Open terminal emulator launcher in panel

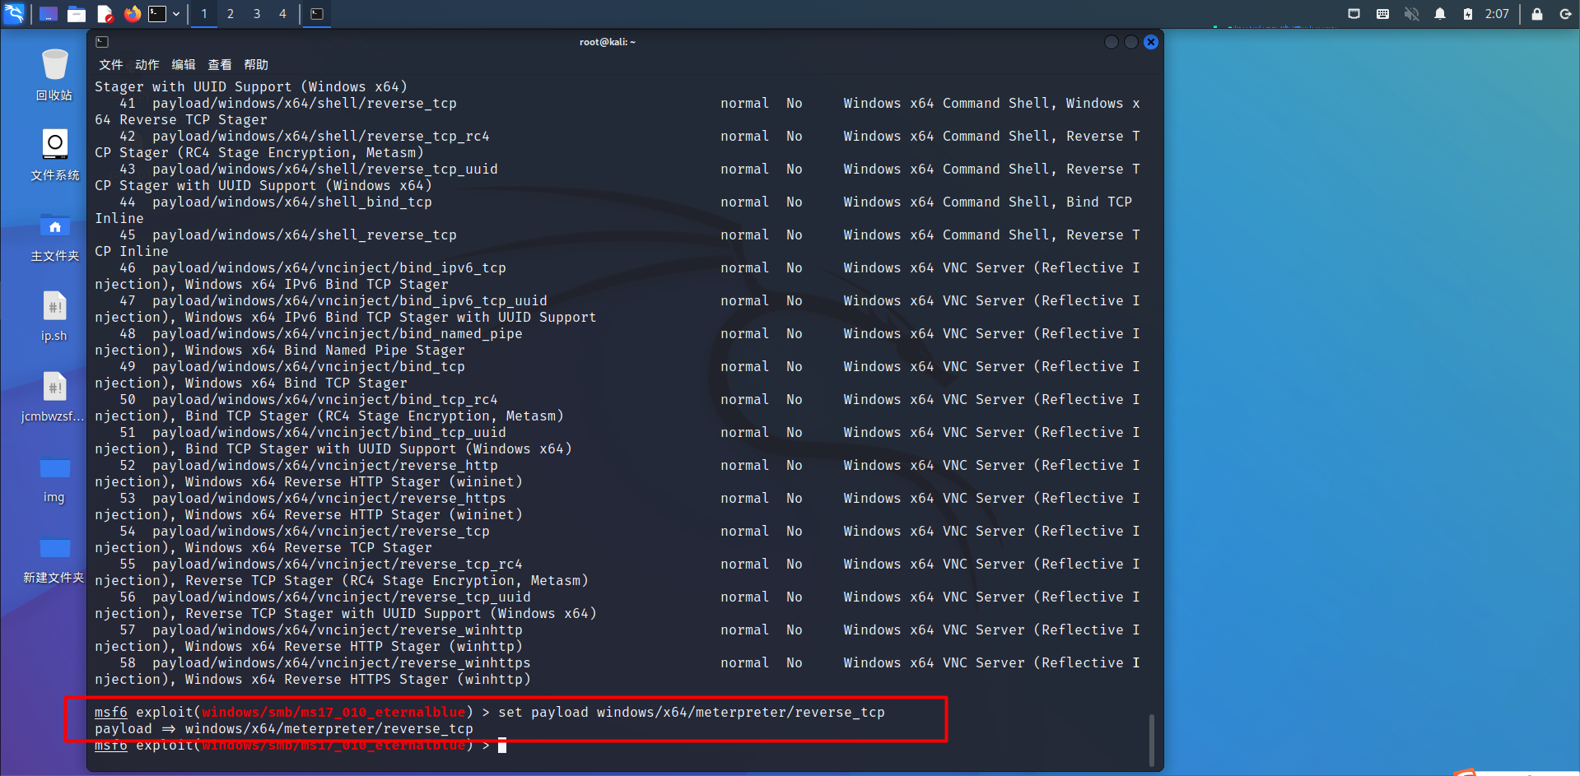coord(157,14)
